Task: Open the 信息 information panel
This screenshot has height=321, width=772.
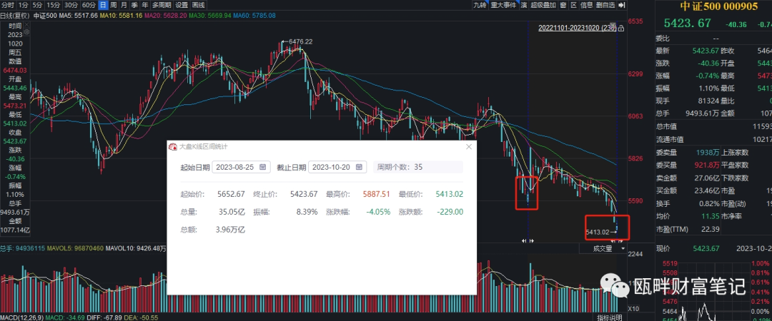Action: pos(586,5)
